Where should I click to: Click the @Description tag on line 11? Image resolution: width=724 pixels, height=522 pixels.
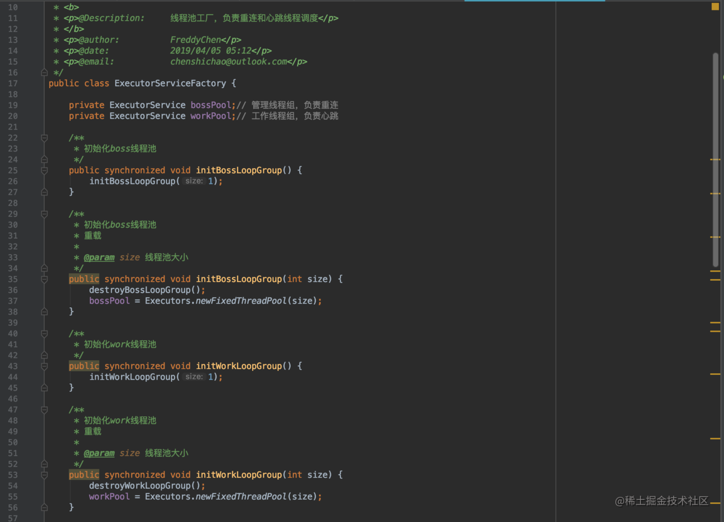pos(112,18)
